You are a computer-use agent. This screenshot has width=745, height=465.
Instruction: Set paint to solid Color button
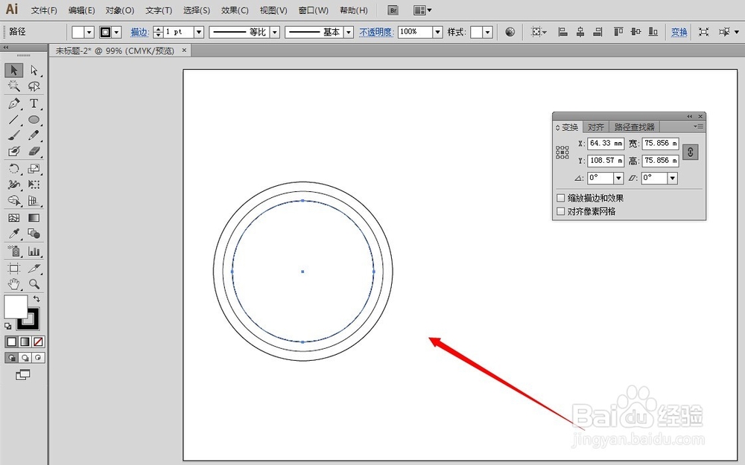[11, 341]
